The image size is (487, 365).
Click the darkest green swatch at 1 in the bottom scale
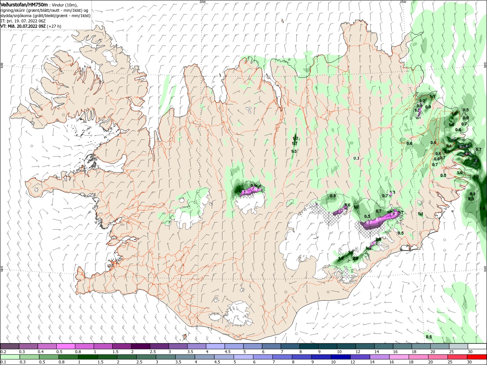coord(88,357)
